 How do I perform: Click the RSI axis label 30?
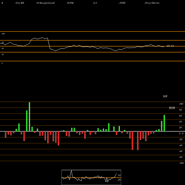pos(3,54)
